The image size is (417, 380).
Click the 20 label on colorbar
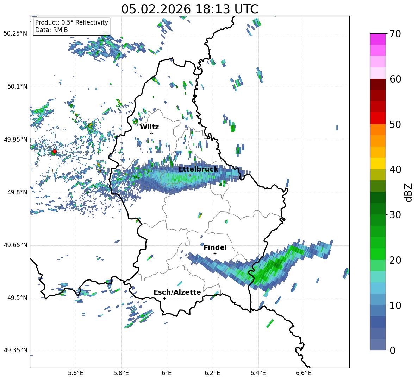(x=395, y=260)
